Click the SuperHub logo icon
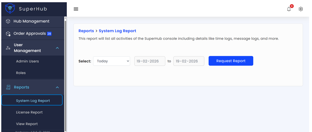Screen dimensions: 312x132 click(10, 9)
